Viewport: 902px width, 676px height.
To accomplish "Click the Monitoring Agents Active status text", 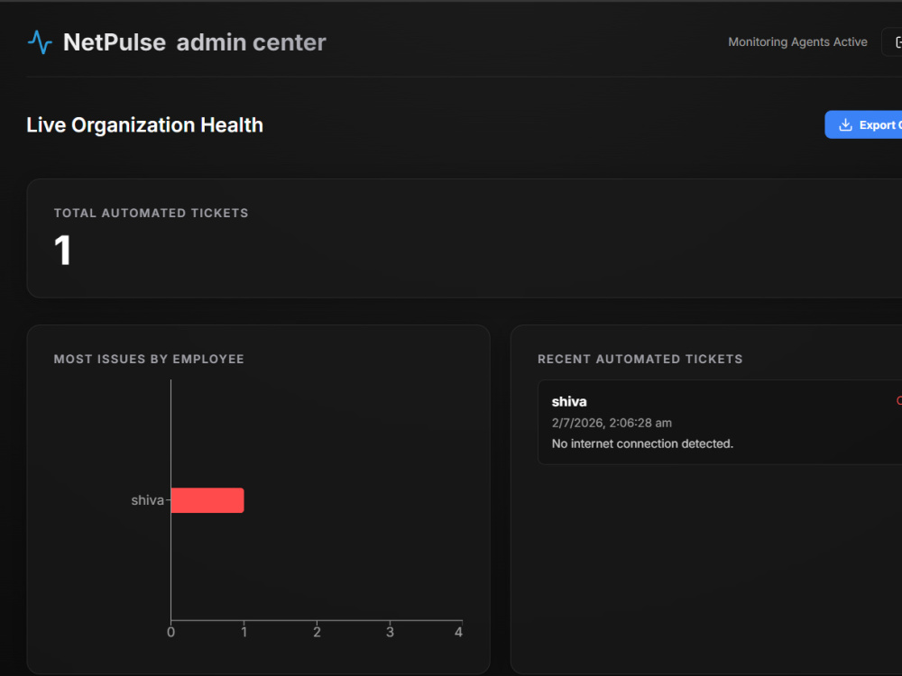I will [797, 42].
